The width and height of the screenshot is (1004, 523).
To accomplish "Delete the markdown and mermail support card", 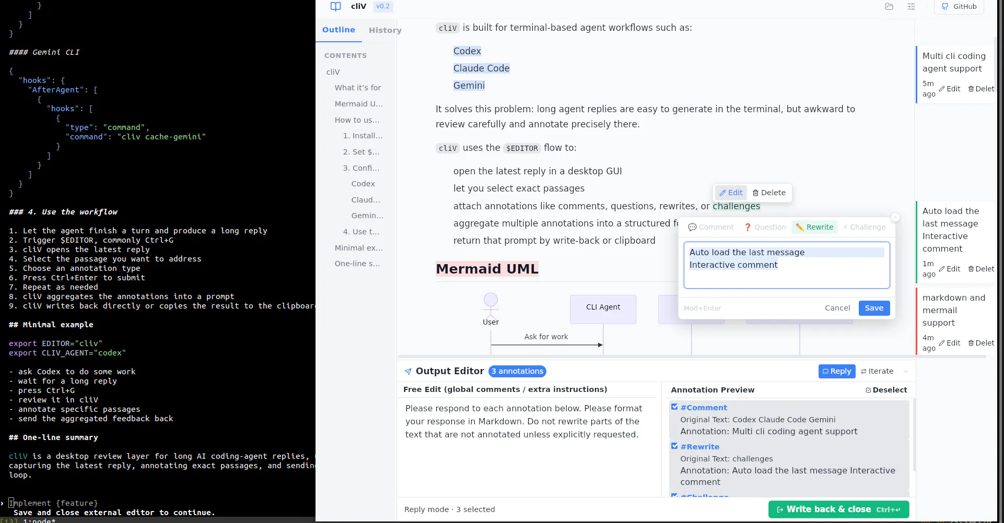I will tap(981, 343).
